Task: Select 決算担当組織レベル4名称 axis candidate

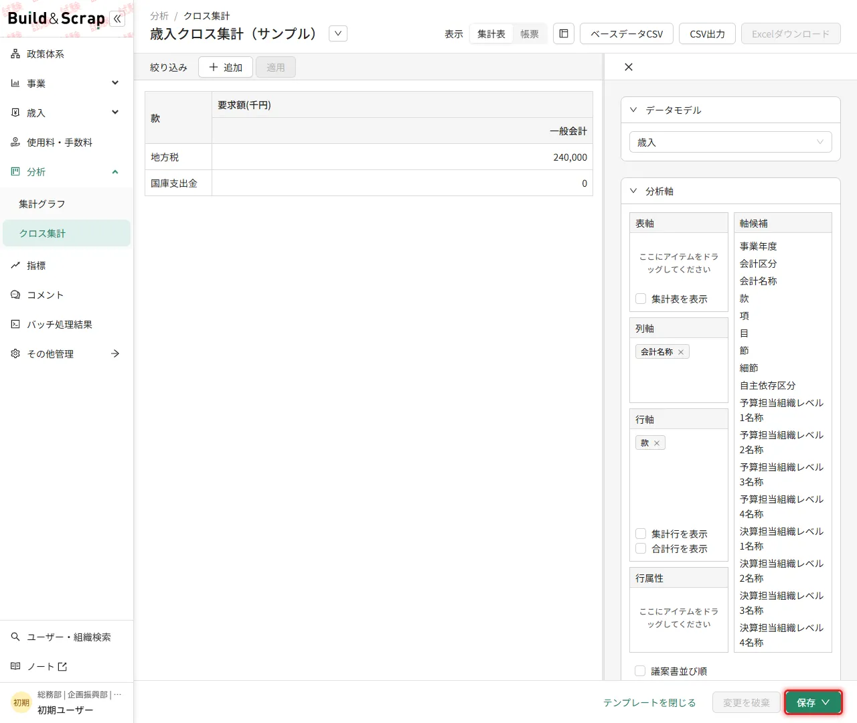Action: (x=781, y=635)
